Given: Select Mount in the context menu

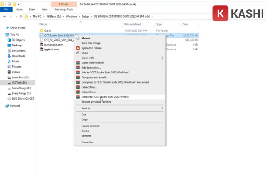Looking at the screenshot, I should [86, 38].
